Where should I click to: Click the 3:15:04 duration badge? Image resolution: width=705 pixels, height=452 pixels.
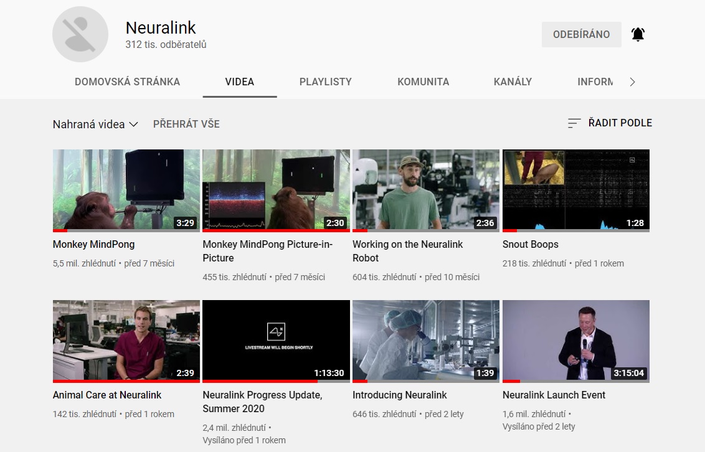pos(628,373)
